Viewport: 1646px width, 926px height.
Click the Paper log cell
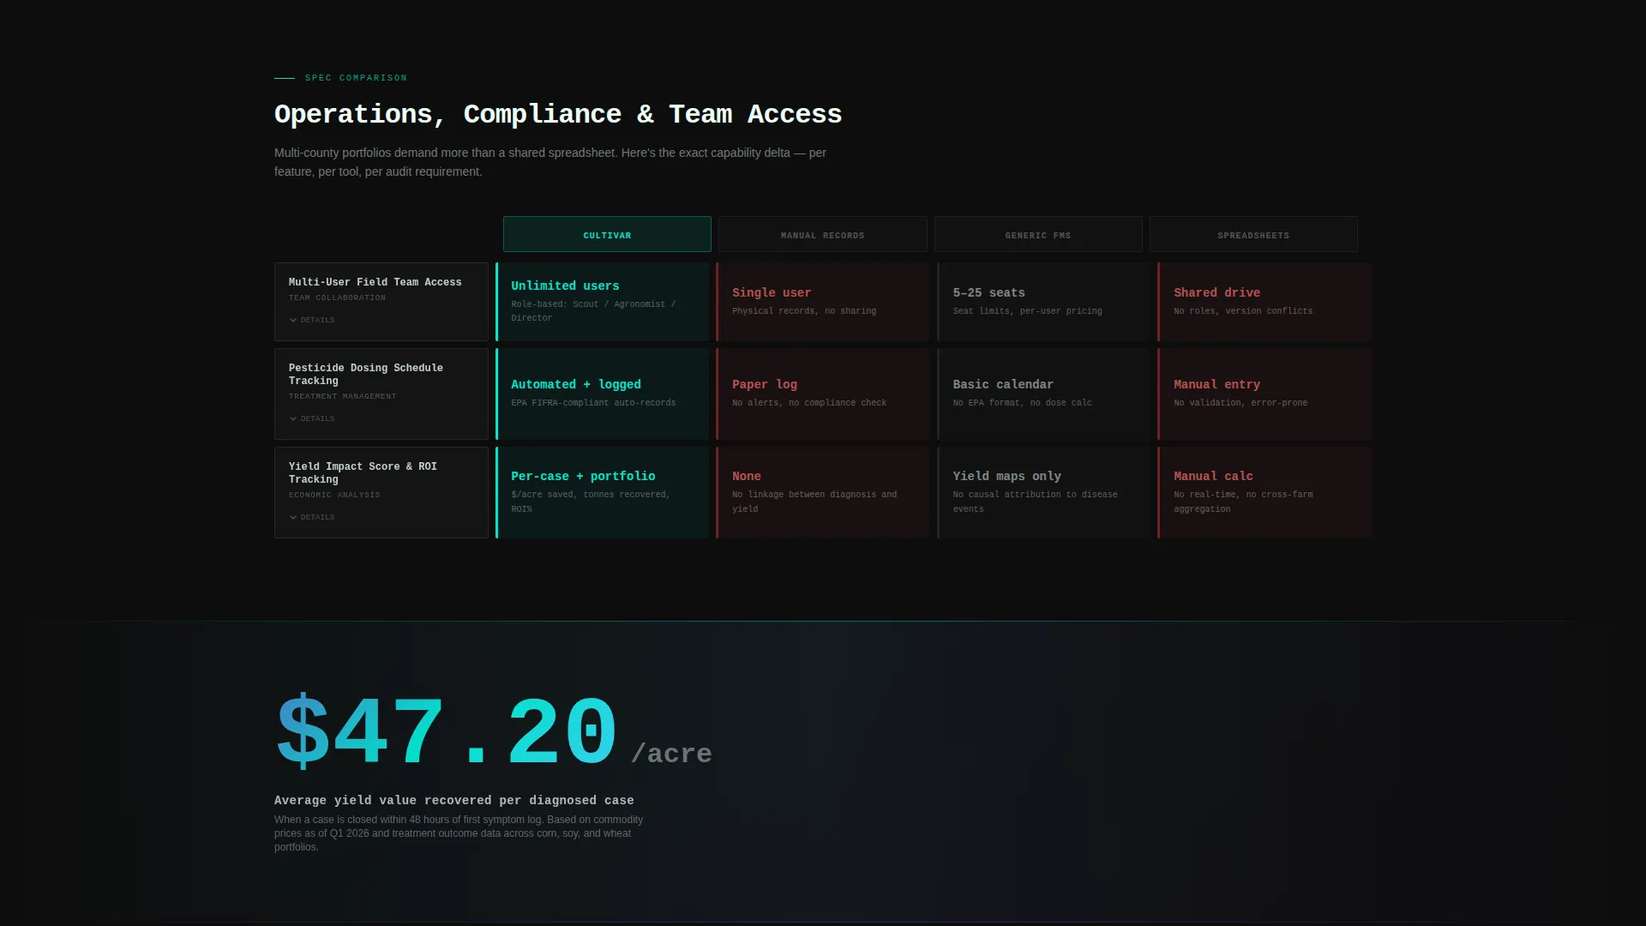click(823, 394)
